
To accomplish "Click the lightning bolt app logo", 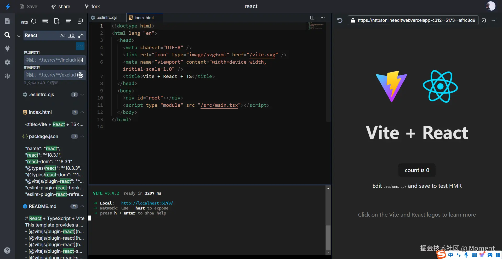I will coord(8,7).
